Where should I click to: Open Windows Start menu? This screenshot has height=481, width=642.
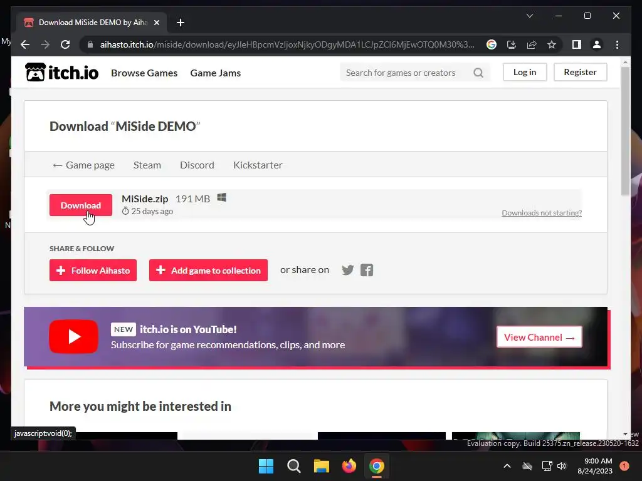pyautogui.click(x=266, y=466)
